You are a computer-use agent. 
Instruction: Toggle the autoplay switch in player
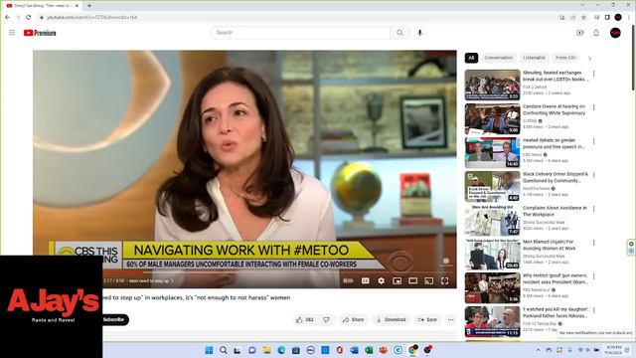tap(348, 280)
